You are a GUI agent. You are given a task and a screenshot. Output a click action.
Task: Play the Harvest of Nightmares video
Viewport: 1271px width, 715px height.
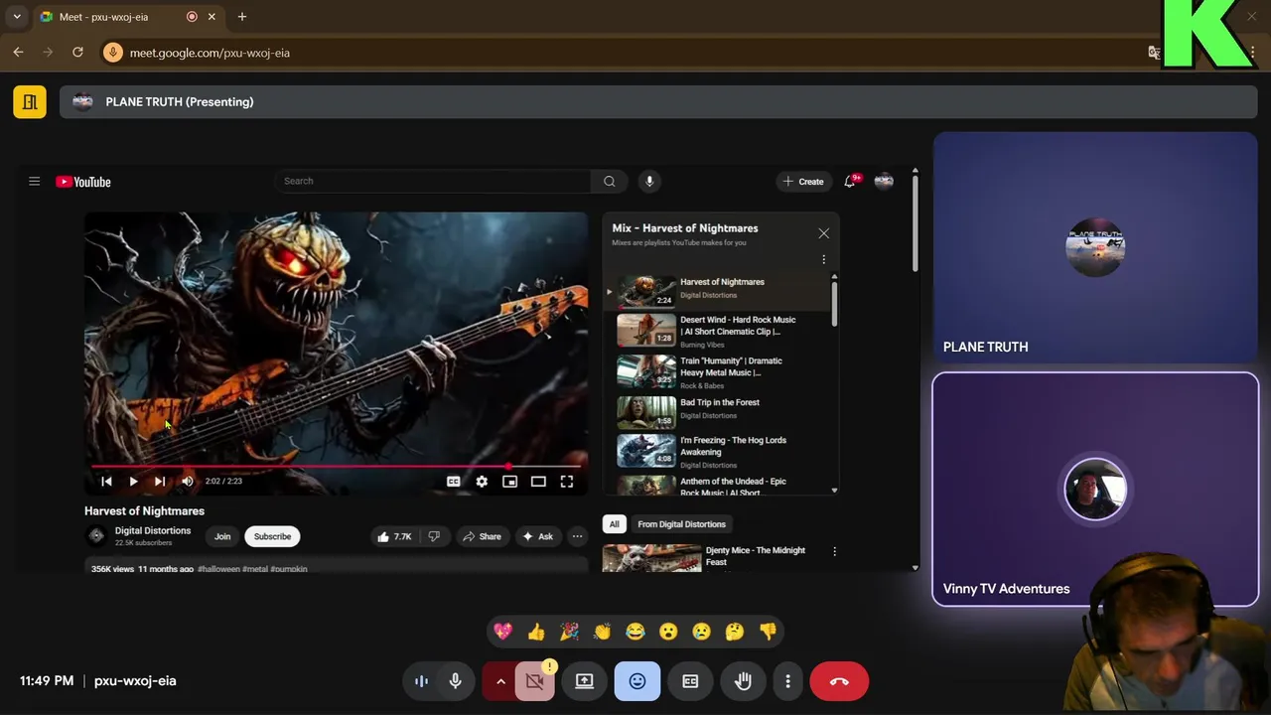[133, 482]
